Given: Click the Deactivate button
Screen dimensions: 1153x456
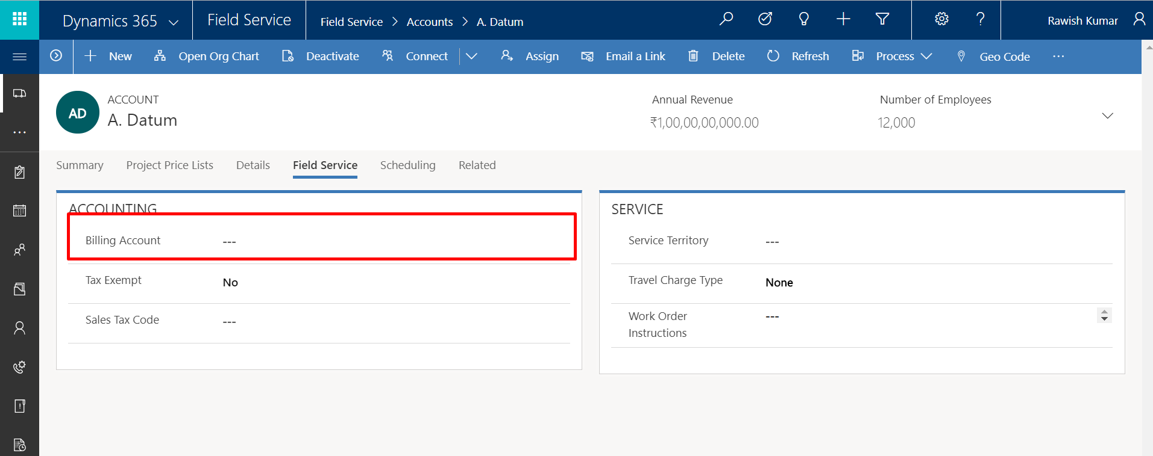Looking at the screenshot, I should (x=321, y=57).
